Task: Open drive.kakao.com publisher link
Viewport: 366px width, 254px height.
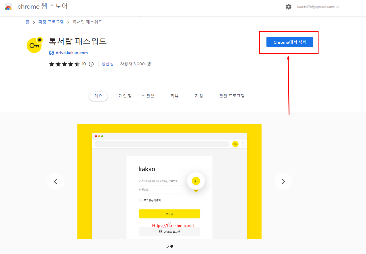Action: point(72,53)
